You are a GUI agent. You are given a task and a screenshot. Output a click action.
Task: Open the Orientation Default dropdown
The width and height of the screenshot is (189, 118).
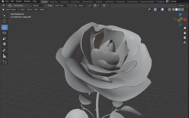coord(37,6)
